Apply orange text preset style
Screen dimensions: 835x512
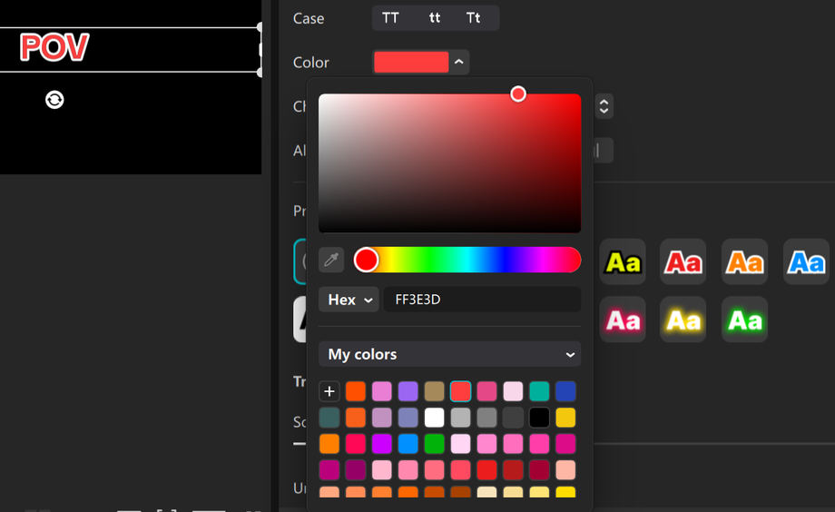pyautogui.click(x=745, y=262)
